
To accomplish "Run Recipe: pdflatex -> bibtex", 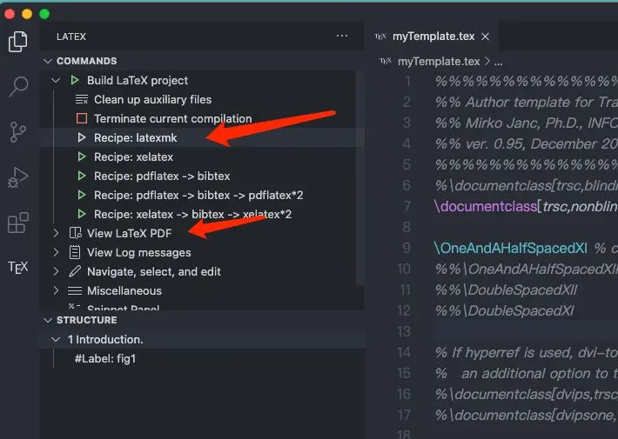I will click(x=162, y=176).
